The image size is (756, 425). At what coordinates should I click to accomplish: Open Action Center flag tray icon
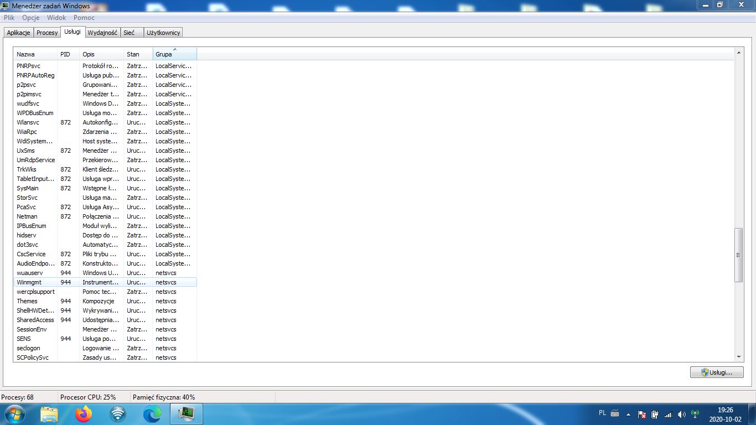click(x=642, y=414)
